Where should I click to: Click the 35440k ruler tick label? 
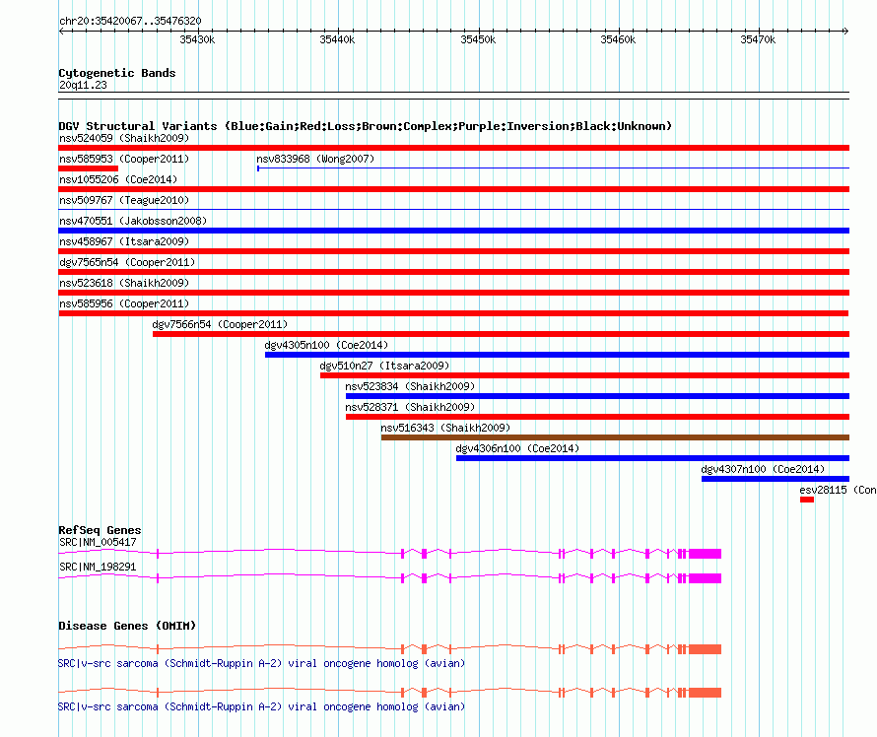click(x=337, y=39)
